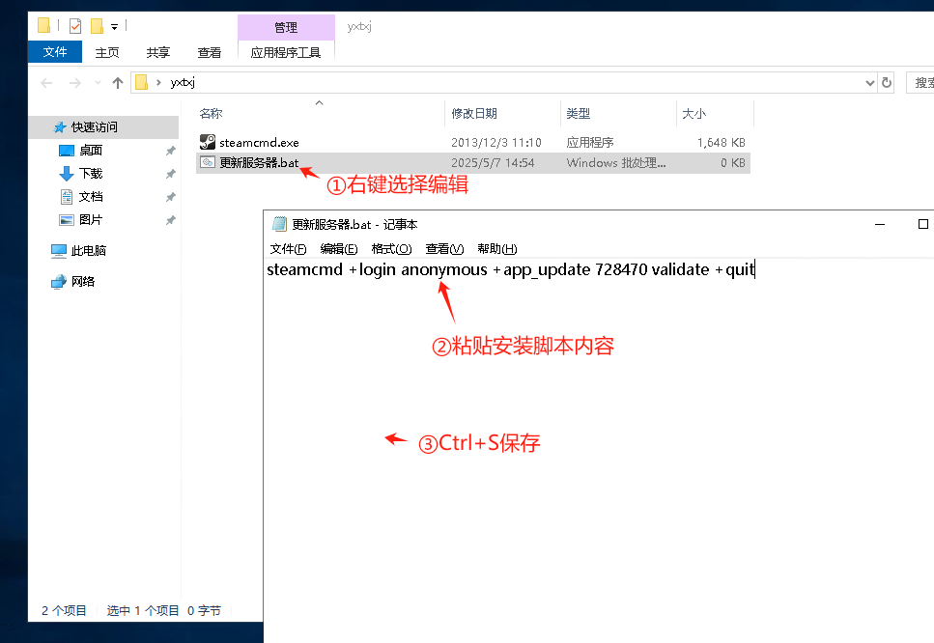Click the address bar folder icon
This screenshot has width=934, height=643.
pos(142,82)
